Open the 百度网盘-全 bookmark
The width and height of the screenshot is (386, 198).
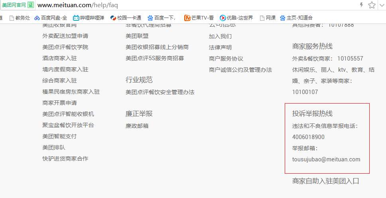(x=51, y=18)
